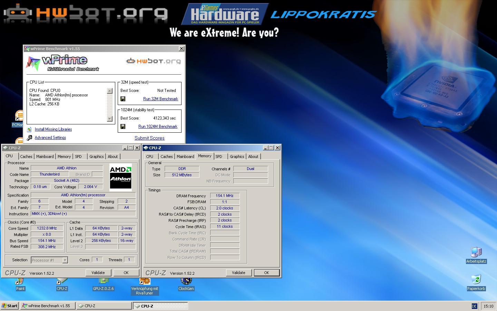Click the wPrime title bar icon
The height and width of the screenshot is (311, 497).
point(27,49)
